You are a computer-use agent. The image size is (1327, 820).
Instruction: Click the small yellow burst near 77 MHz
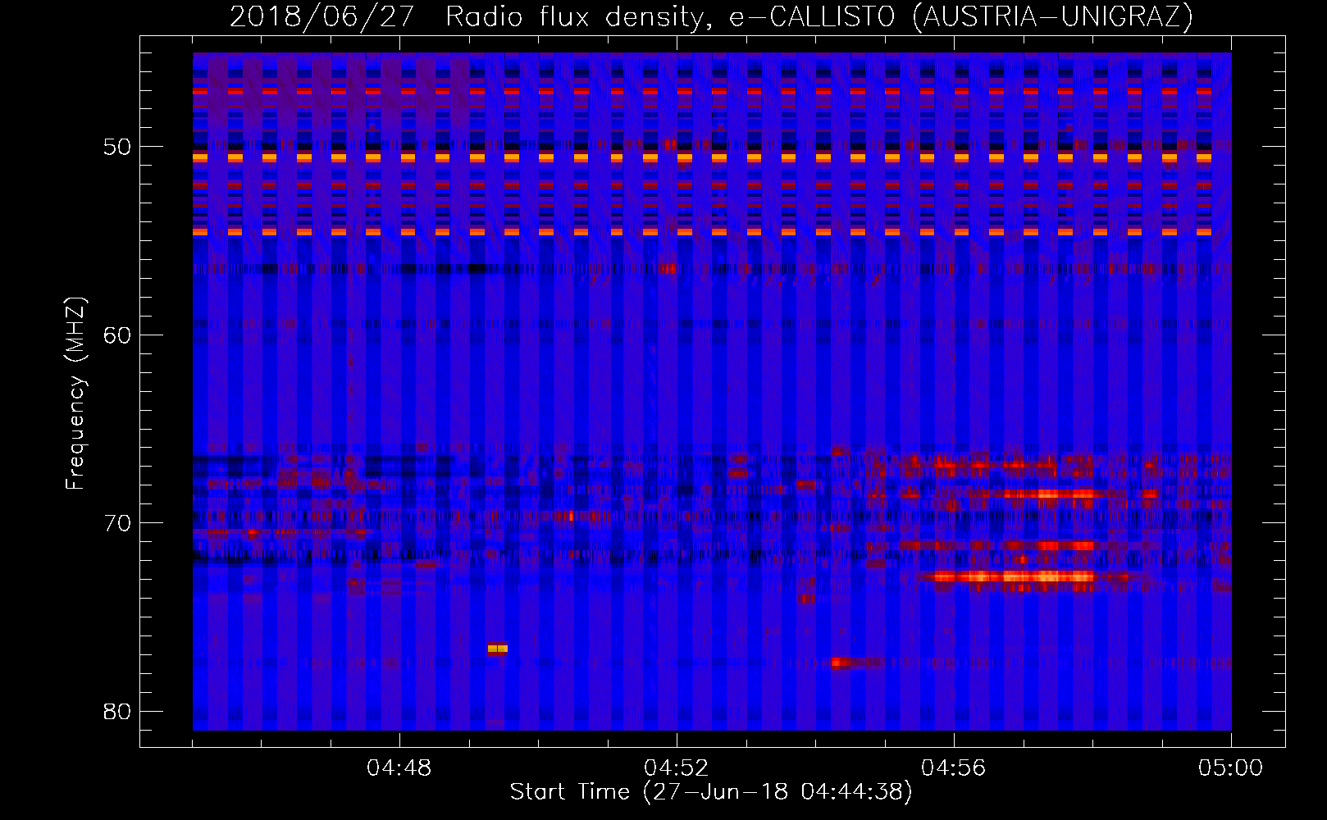click(x=498, y=649)
